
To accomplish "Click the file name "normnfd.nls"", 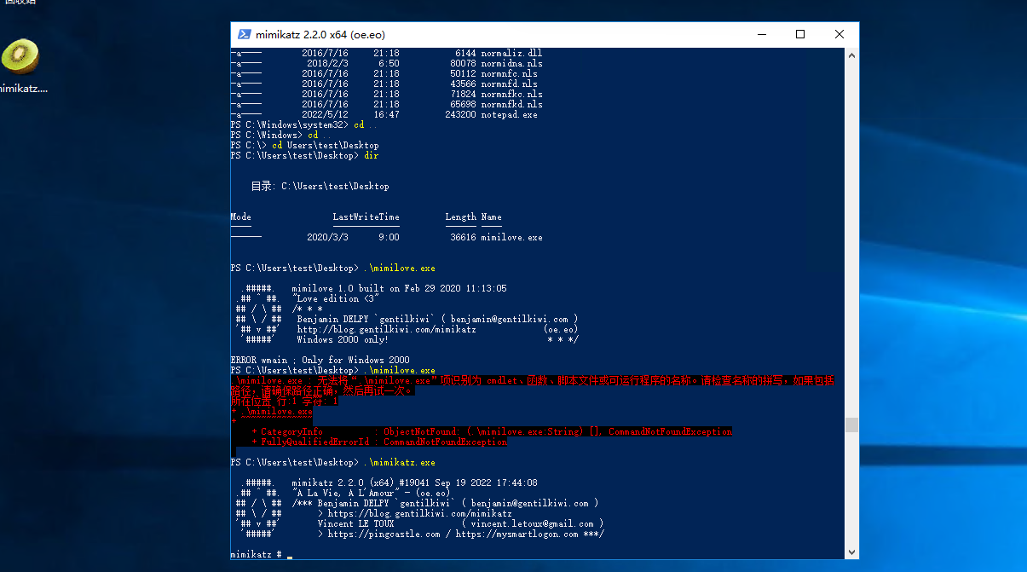I will [x=509, y=84].
